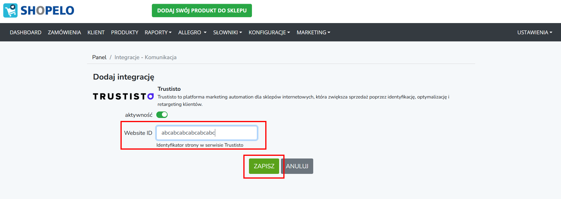Click the Dodaj integrację heading

tap(123, 77)
